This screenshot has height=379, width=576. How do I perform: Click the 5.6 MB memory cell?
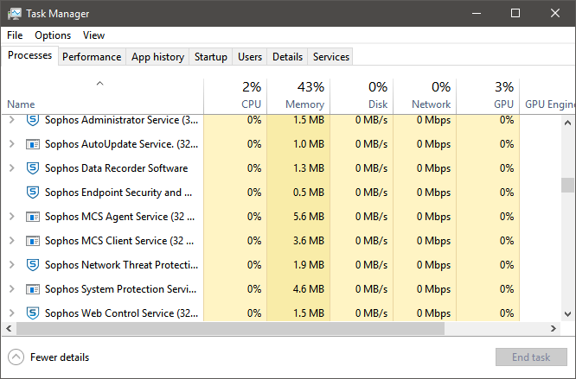coord(298,217)
